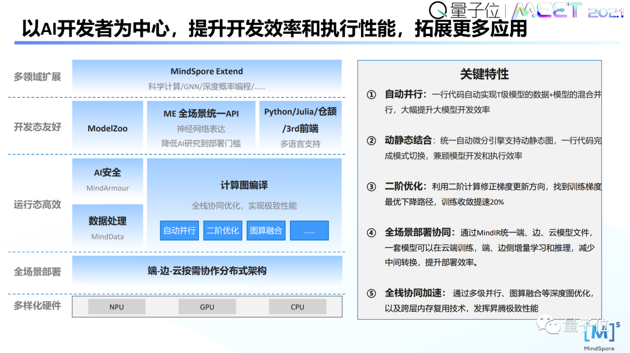Click the MindData label
Viewport: 630px width, 353px height.
click(x=107, y=236)
